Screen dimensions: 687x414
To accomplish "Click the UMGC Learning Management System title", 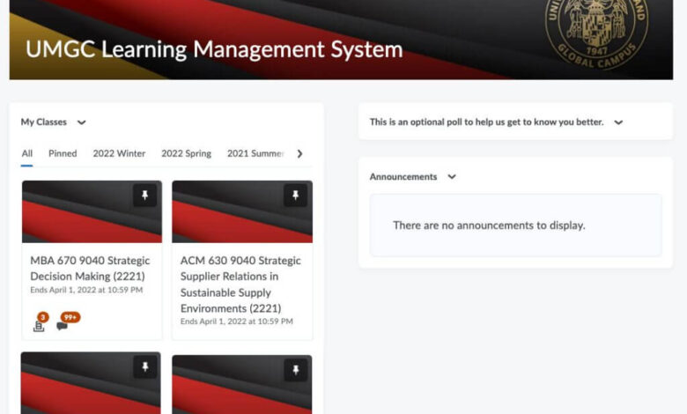I will click(214, 49).
